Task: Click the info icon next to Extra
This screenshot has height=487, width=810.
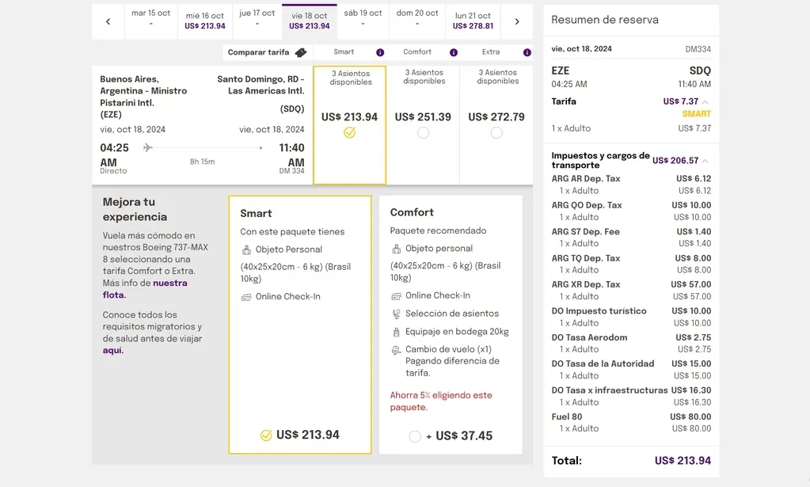Action: 527,52
